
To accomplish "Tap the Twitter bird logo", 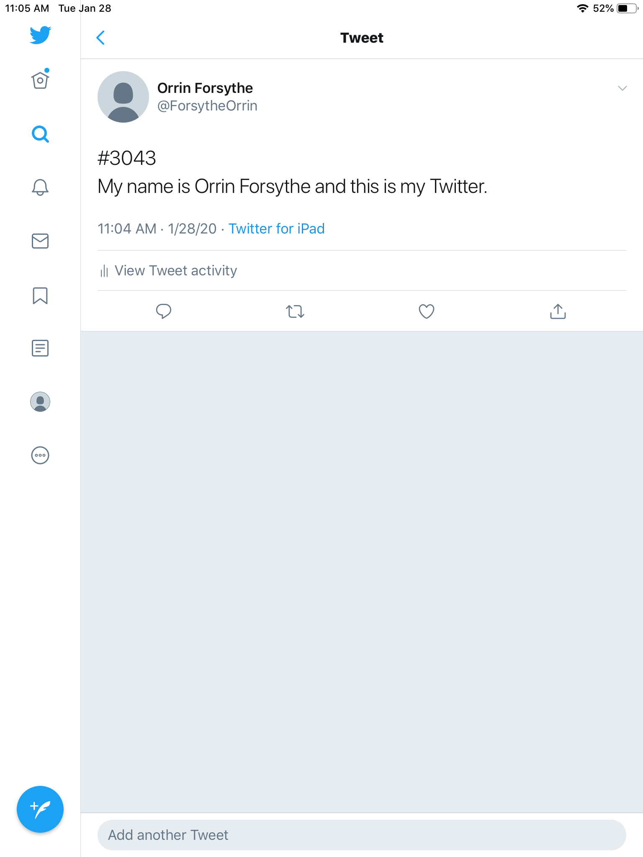I will pos(40,35).
